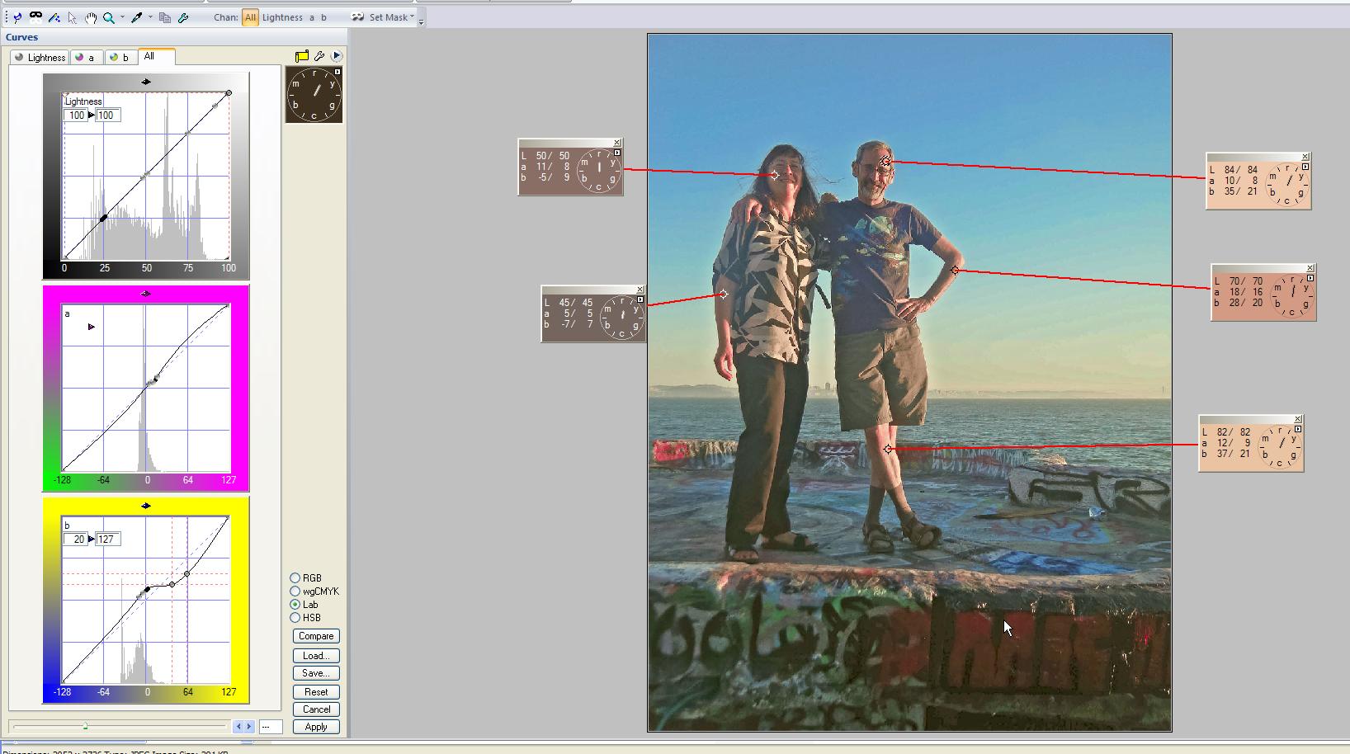The height and width of the screenshot is (754, 1350).
Task: Click the sample point marker on woman's face
Action: (x=775, y=175)
